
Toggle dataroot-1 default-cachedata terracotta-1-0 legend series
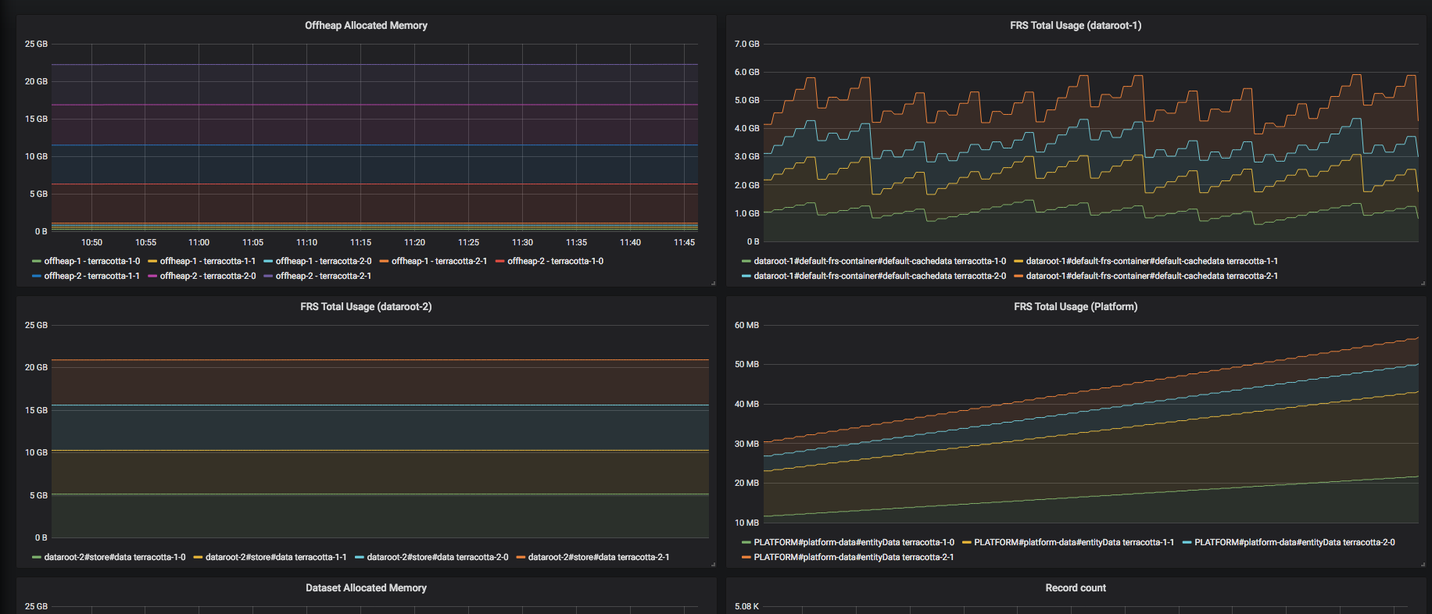pos(880,261)
